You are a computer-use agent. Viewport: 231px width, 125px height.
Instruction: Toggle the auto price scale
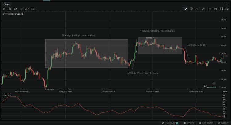point(225,92)
